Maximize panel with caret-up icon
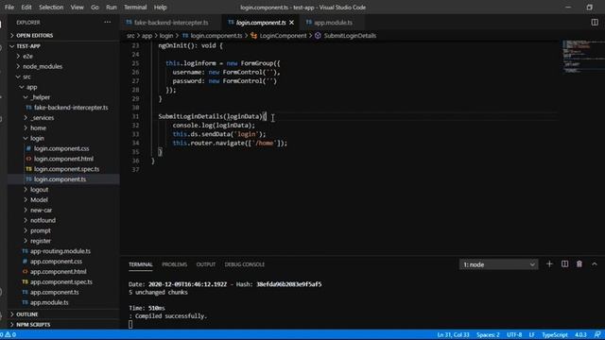 coord(595,264)
